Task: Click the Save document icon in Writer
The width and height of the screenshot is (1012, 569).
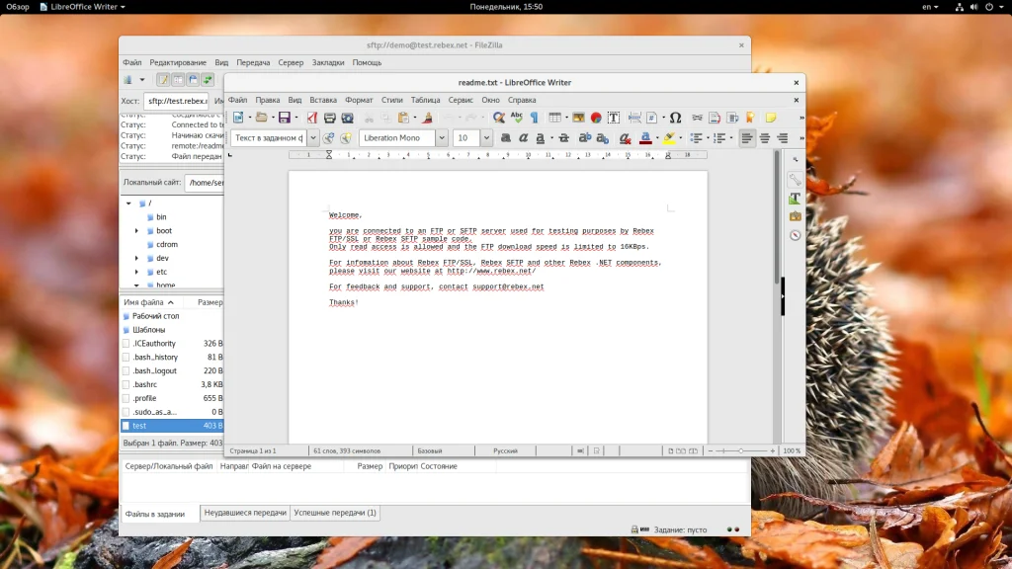Action: pyautogui.click(x=283, y=119)
